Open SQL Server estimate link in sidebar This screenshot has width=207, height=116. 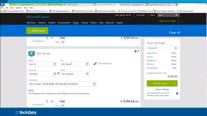(150, 64)
